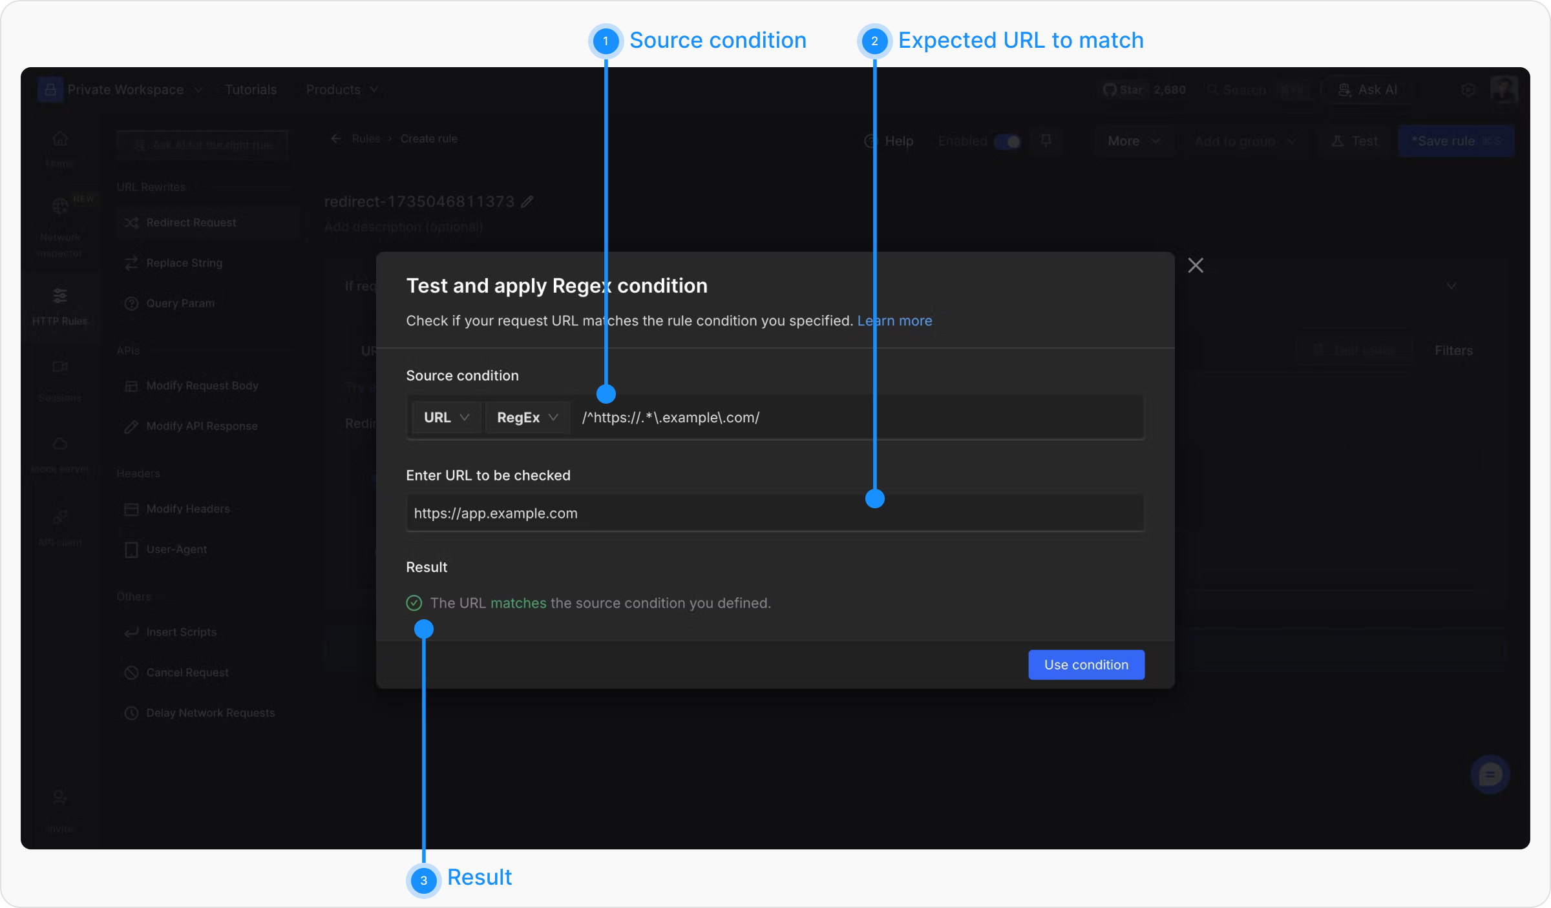Image resolution: width=1551 pixels, height=908 pixels.
Task: Click the back arrow next to Rules
Action: (336, 139)
